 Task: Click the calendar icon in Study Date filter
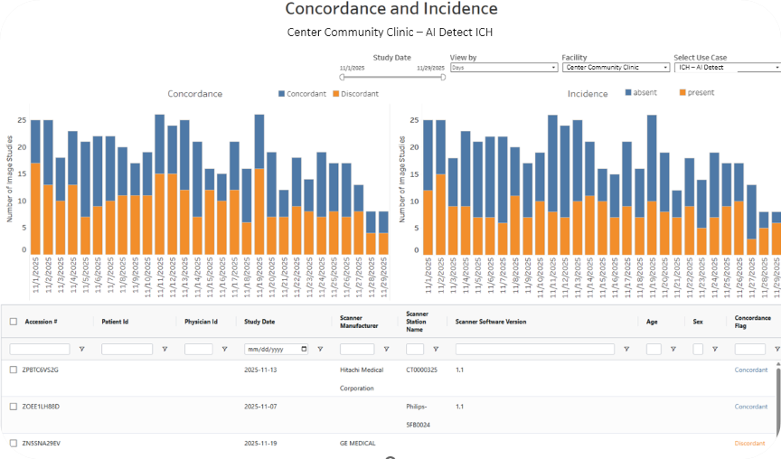(303, 349)
